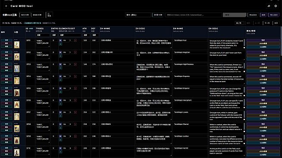Edit the TRIBES text box in row 6702
The width and height of the screenshot is (282, 158).
pyautogui.click(x=43, y=55)
